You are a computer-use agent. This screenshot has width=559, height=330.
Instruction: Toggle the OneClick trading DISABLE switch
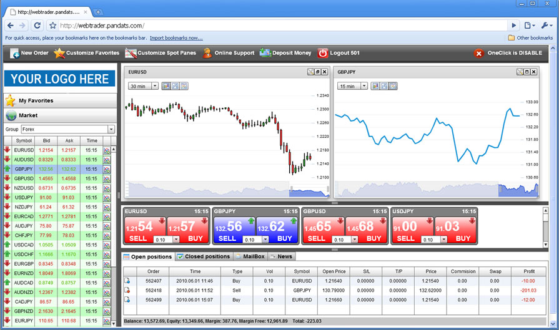(478, 54)
